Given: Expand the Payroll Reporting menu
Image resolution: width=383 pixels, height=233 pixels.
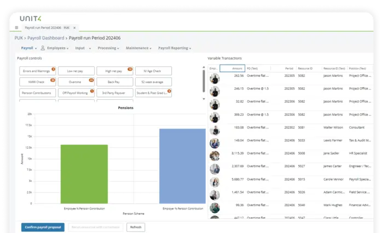Looking at the screenshot, I should click(x=175, y=48).
